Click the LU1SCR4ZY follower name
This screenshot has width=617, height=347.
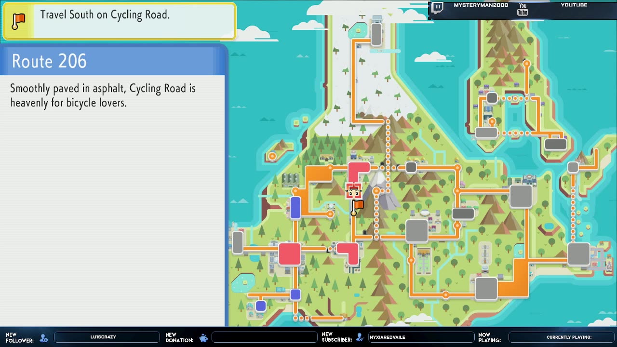pos(103,337)
